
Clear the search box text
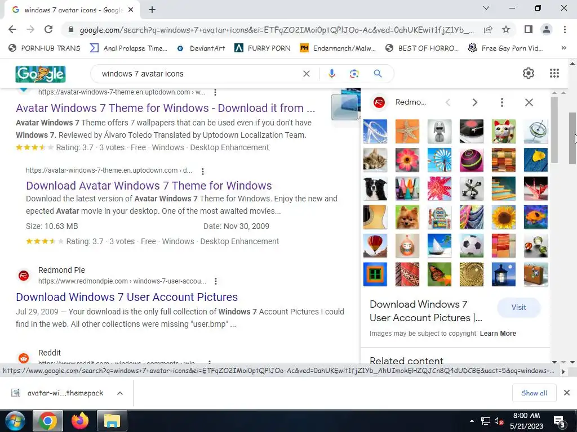306,74
